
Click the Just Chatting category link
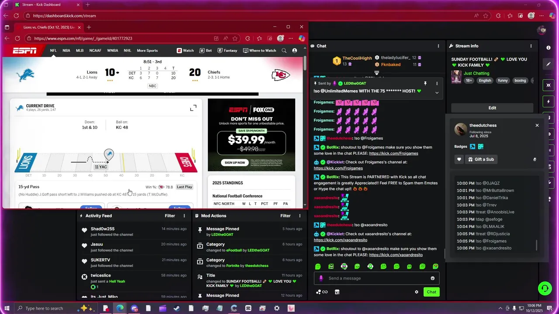(476, 73)
